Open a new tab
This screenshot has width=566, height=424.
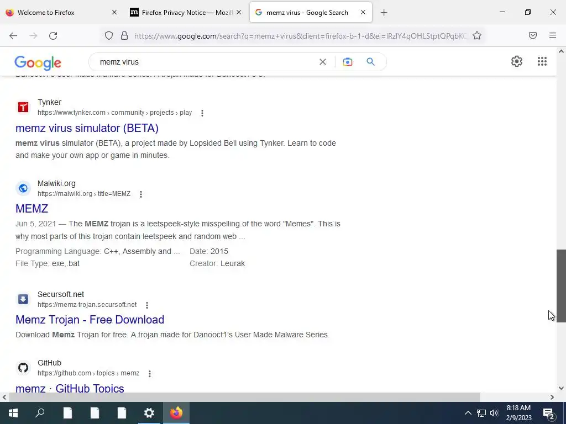pos(384,13)
